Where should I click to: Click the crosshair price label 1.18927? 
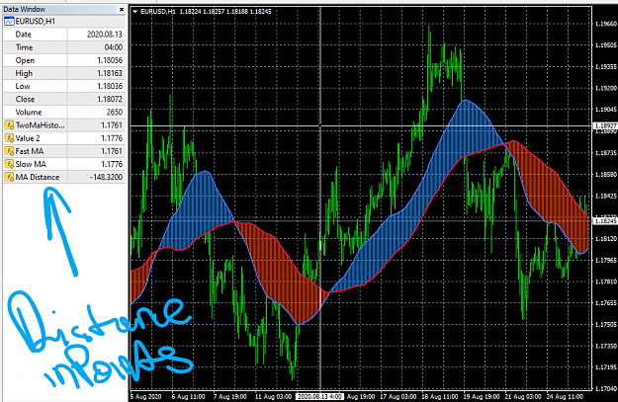[x=605, y=125]
